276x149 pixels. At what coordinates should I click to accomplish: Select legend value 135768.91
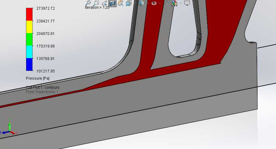point(46,58)
